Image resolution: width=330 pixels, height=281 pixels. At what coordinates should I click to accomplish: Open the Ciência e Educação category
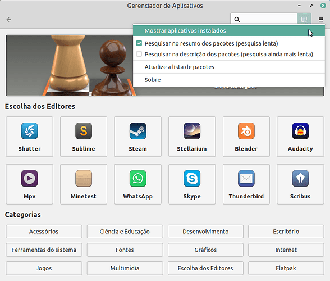click(125, 232)
